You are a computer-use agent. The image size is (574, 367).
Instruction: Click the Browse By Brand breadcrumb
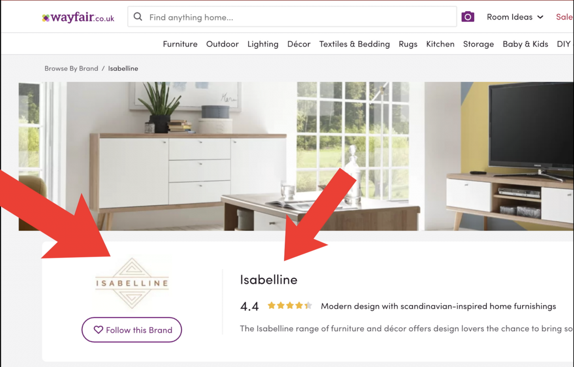click(x=71, y=68)
